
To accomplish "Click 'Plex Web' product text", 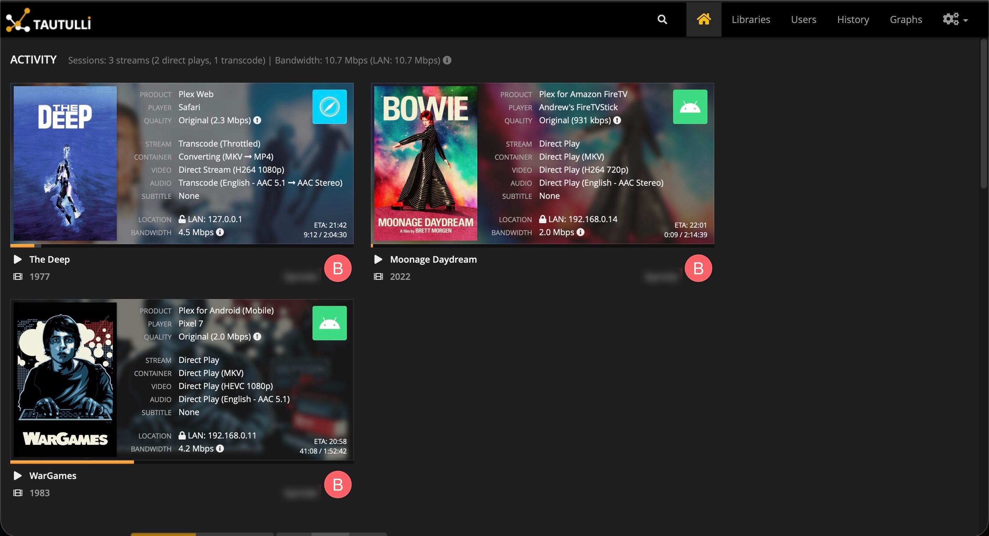I will click(196, 94).
